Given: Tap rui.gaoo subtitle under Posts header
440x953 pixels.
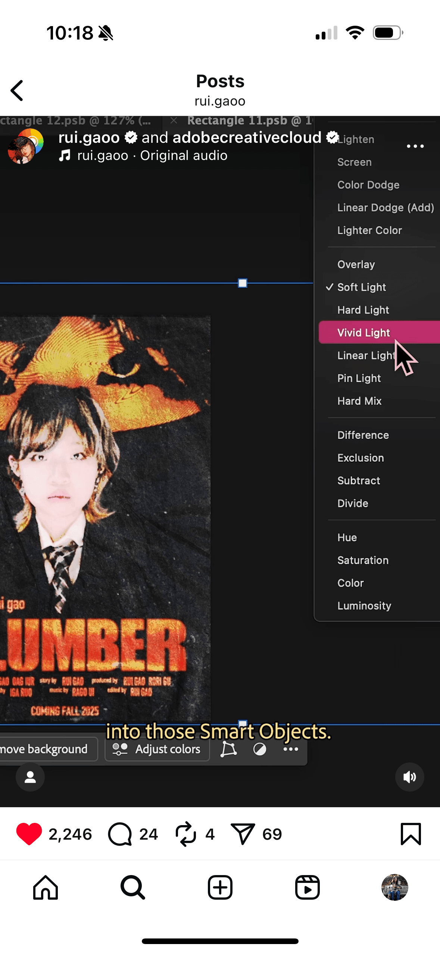Looking at the screenshot, I should click(x=220, y=101).
